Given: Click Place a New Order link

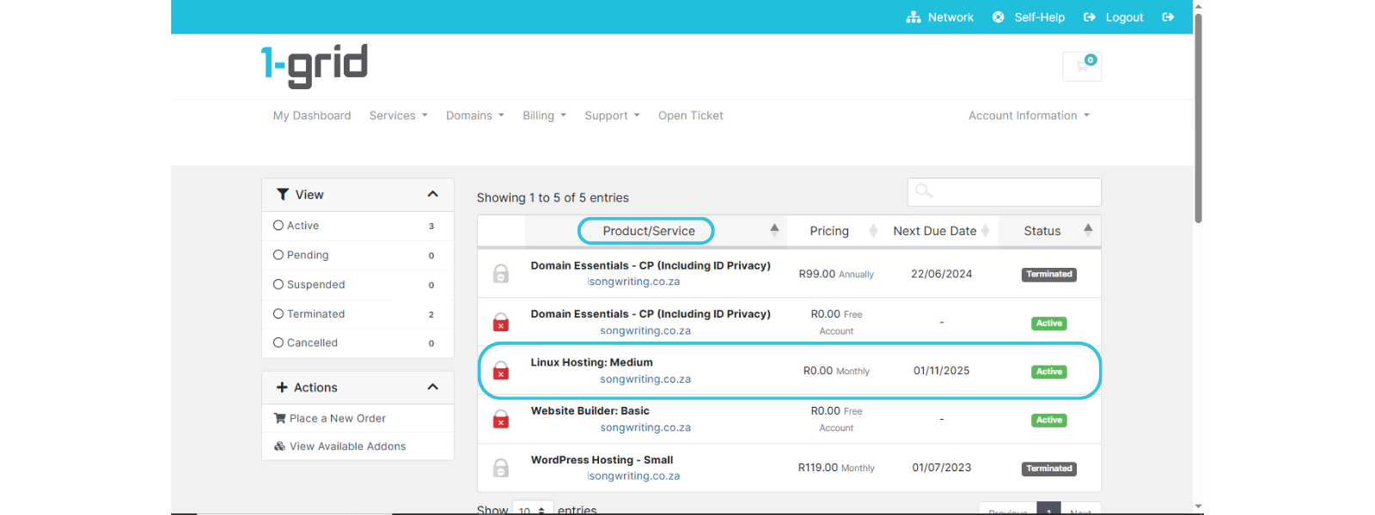Looking at the screenshot, I should [x=337, y=419].
